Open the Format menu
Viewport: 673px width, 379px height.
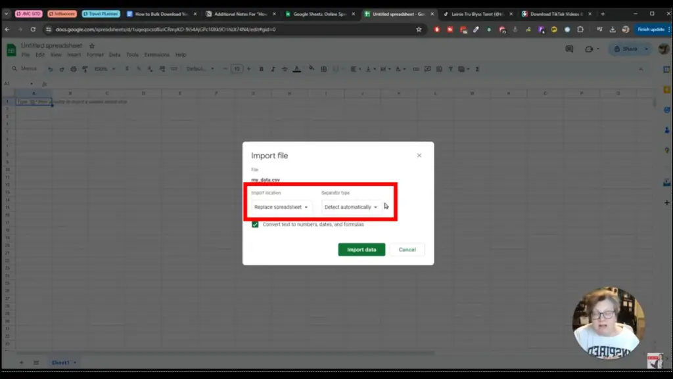coord(95,55)
